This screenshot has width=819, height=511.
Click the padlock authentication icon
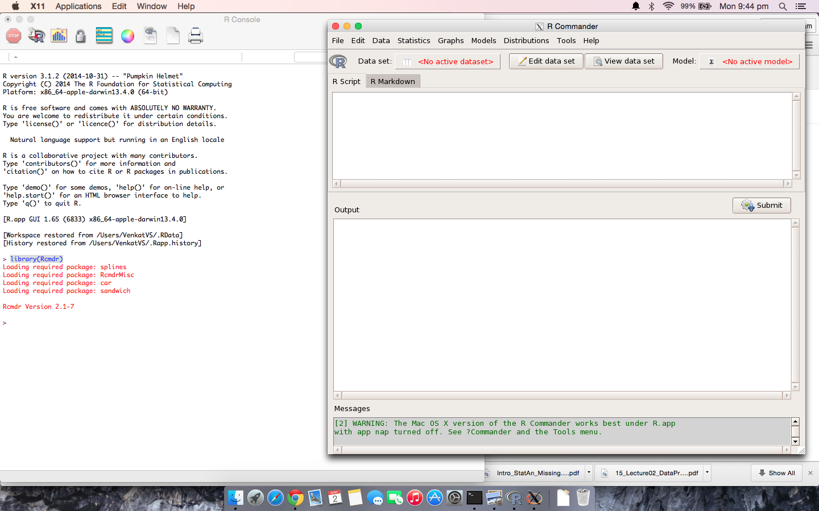pos(81,36)
